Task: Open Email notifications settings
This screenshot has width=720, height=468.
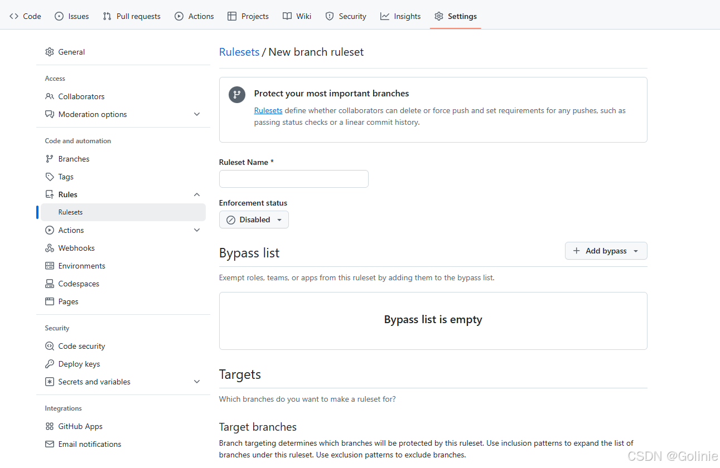Action: pyautogui.click(x=123, y=444)
